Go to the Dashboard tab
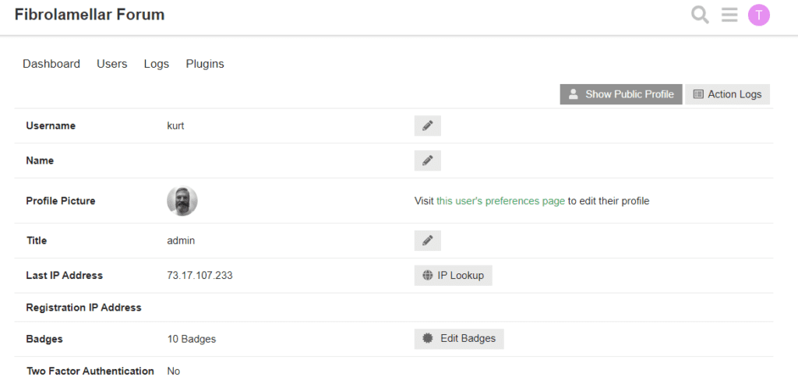 pyautogui.click(x=51, y=64)
